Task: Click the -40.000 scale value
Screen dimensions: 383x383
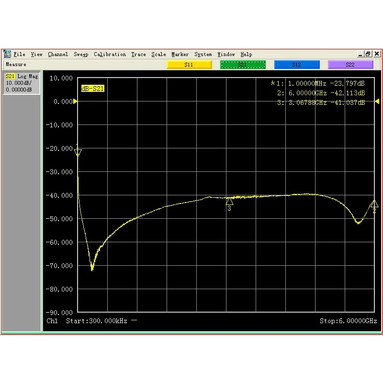Action: point(59,195)
